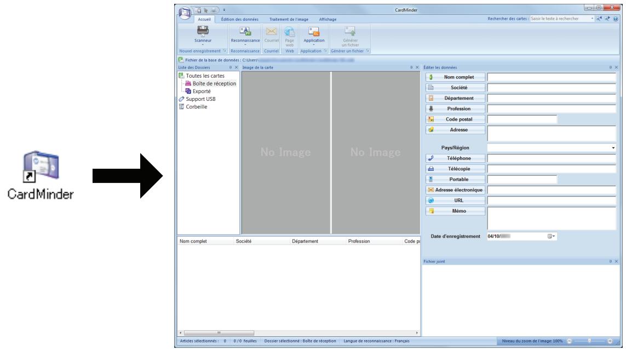Click the Téléphone field button
Screen dimensions: 626x349
[x=455, y=158]
